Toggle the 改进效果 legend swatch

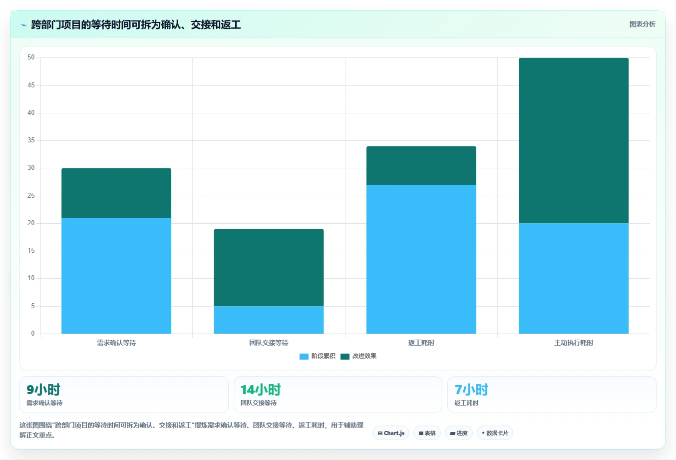(345, 356)
